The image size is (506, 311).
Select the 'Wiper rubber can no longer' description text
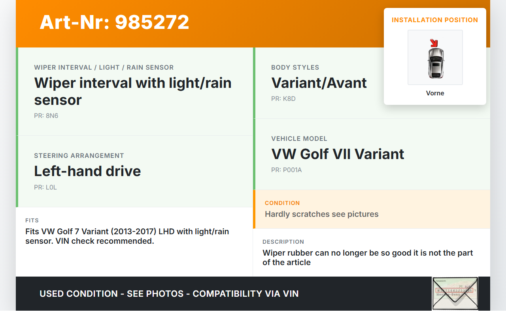[x=368, y=258]
